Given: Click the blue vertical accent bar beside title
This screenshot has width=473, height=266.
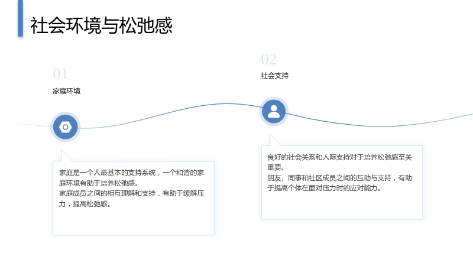Looking at the screenshot, I should (x=20, y=18).
